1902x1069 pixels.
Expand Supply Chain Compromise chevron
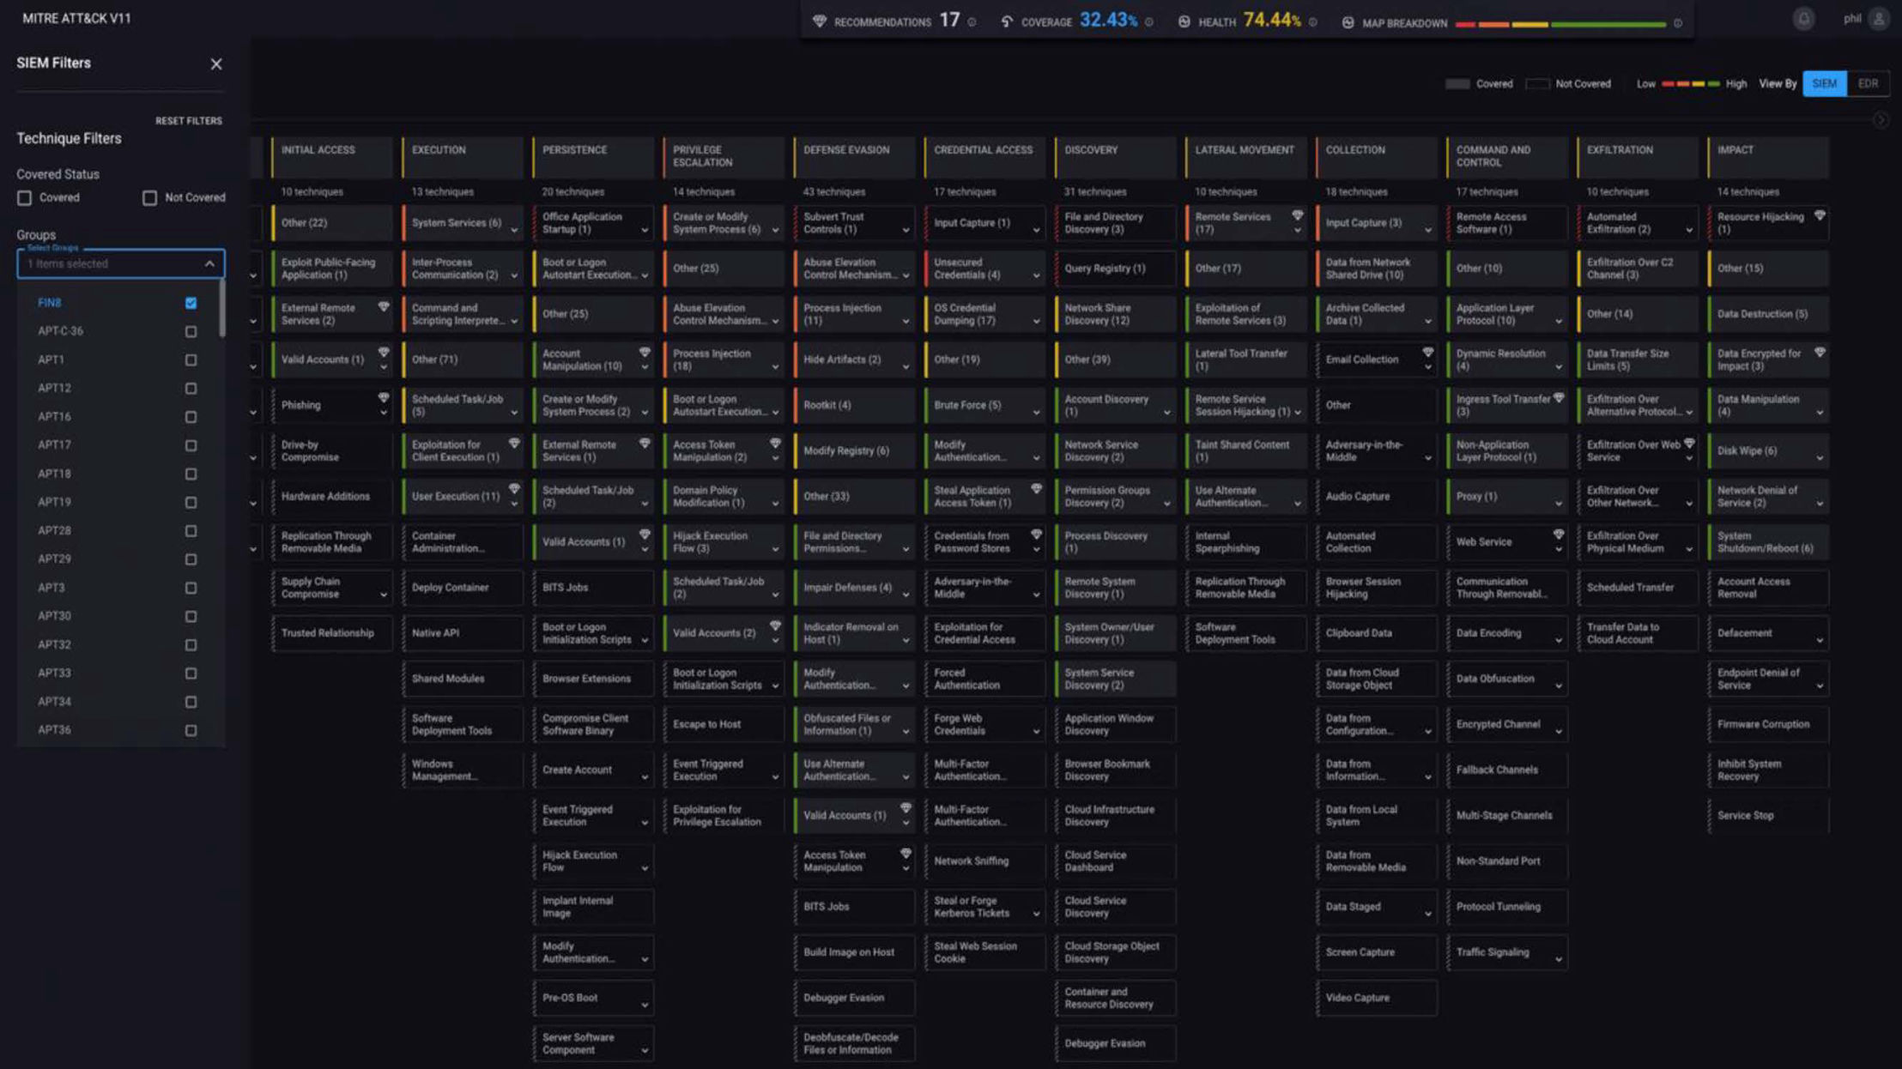pyautogui.click(x=384, y=595)
